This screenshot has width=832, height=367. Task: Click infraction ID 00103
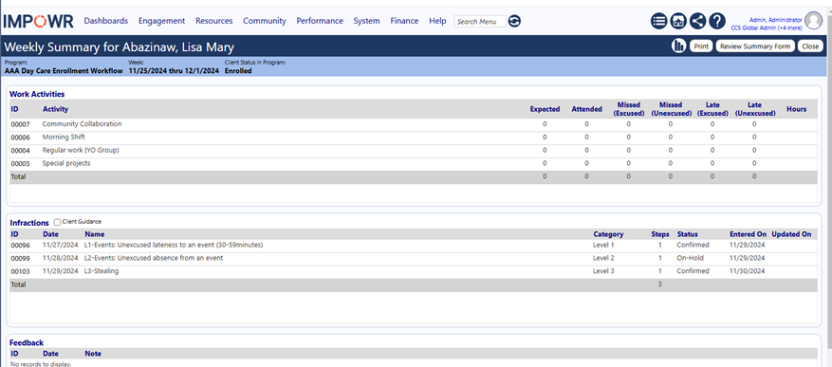pyautogui.click(x=20, y=271)
